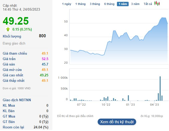169x131 pixels.
Task: Select the '6 tháng' time range tab
Action: [109, 4]
